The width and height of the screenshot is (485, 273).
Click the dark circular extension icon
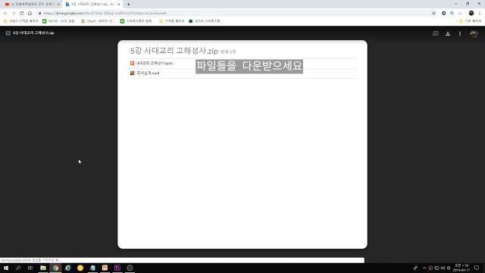(443, 13)
